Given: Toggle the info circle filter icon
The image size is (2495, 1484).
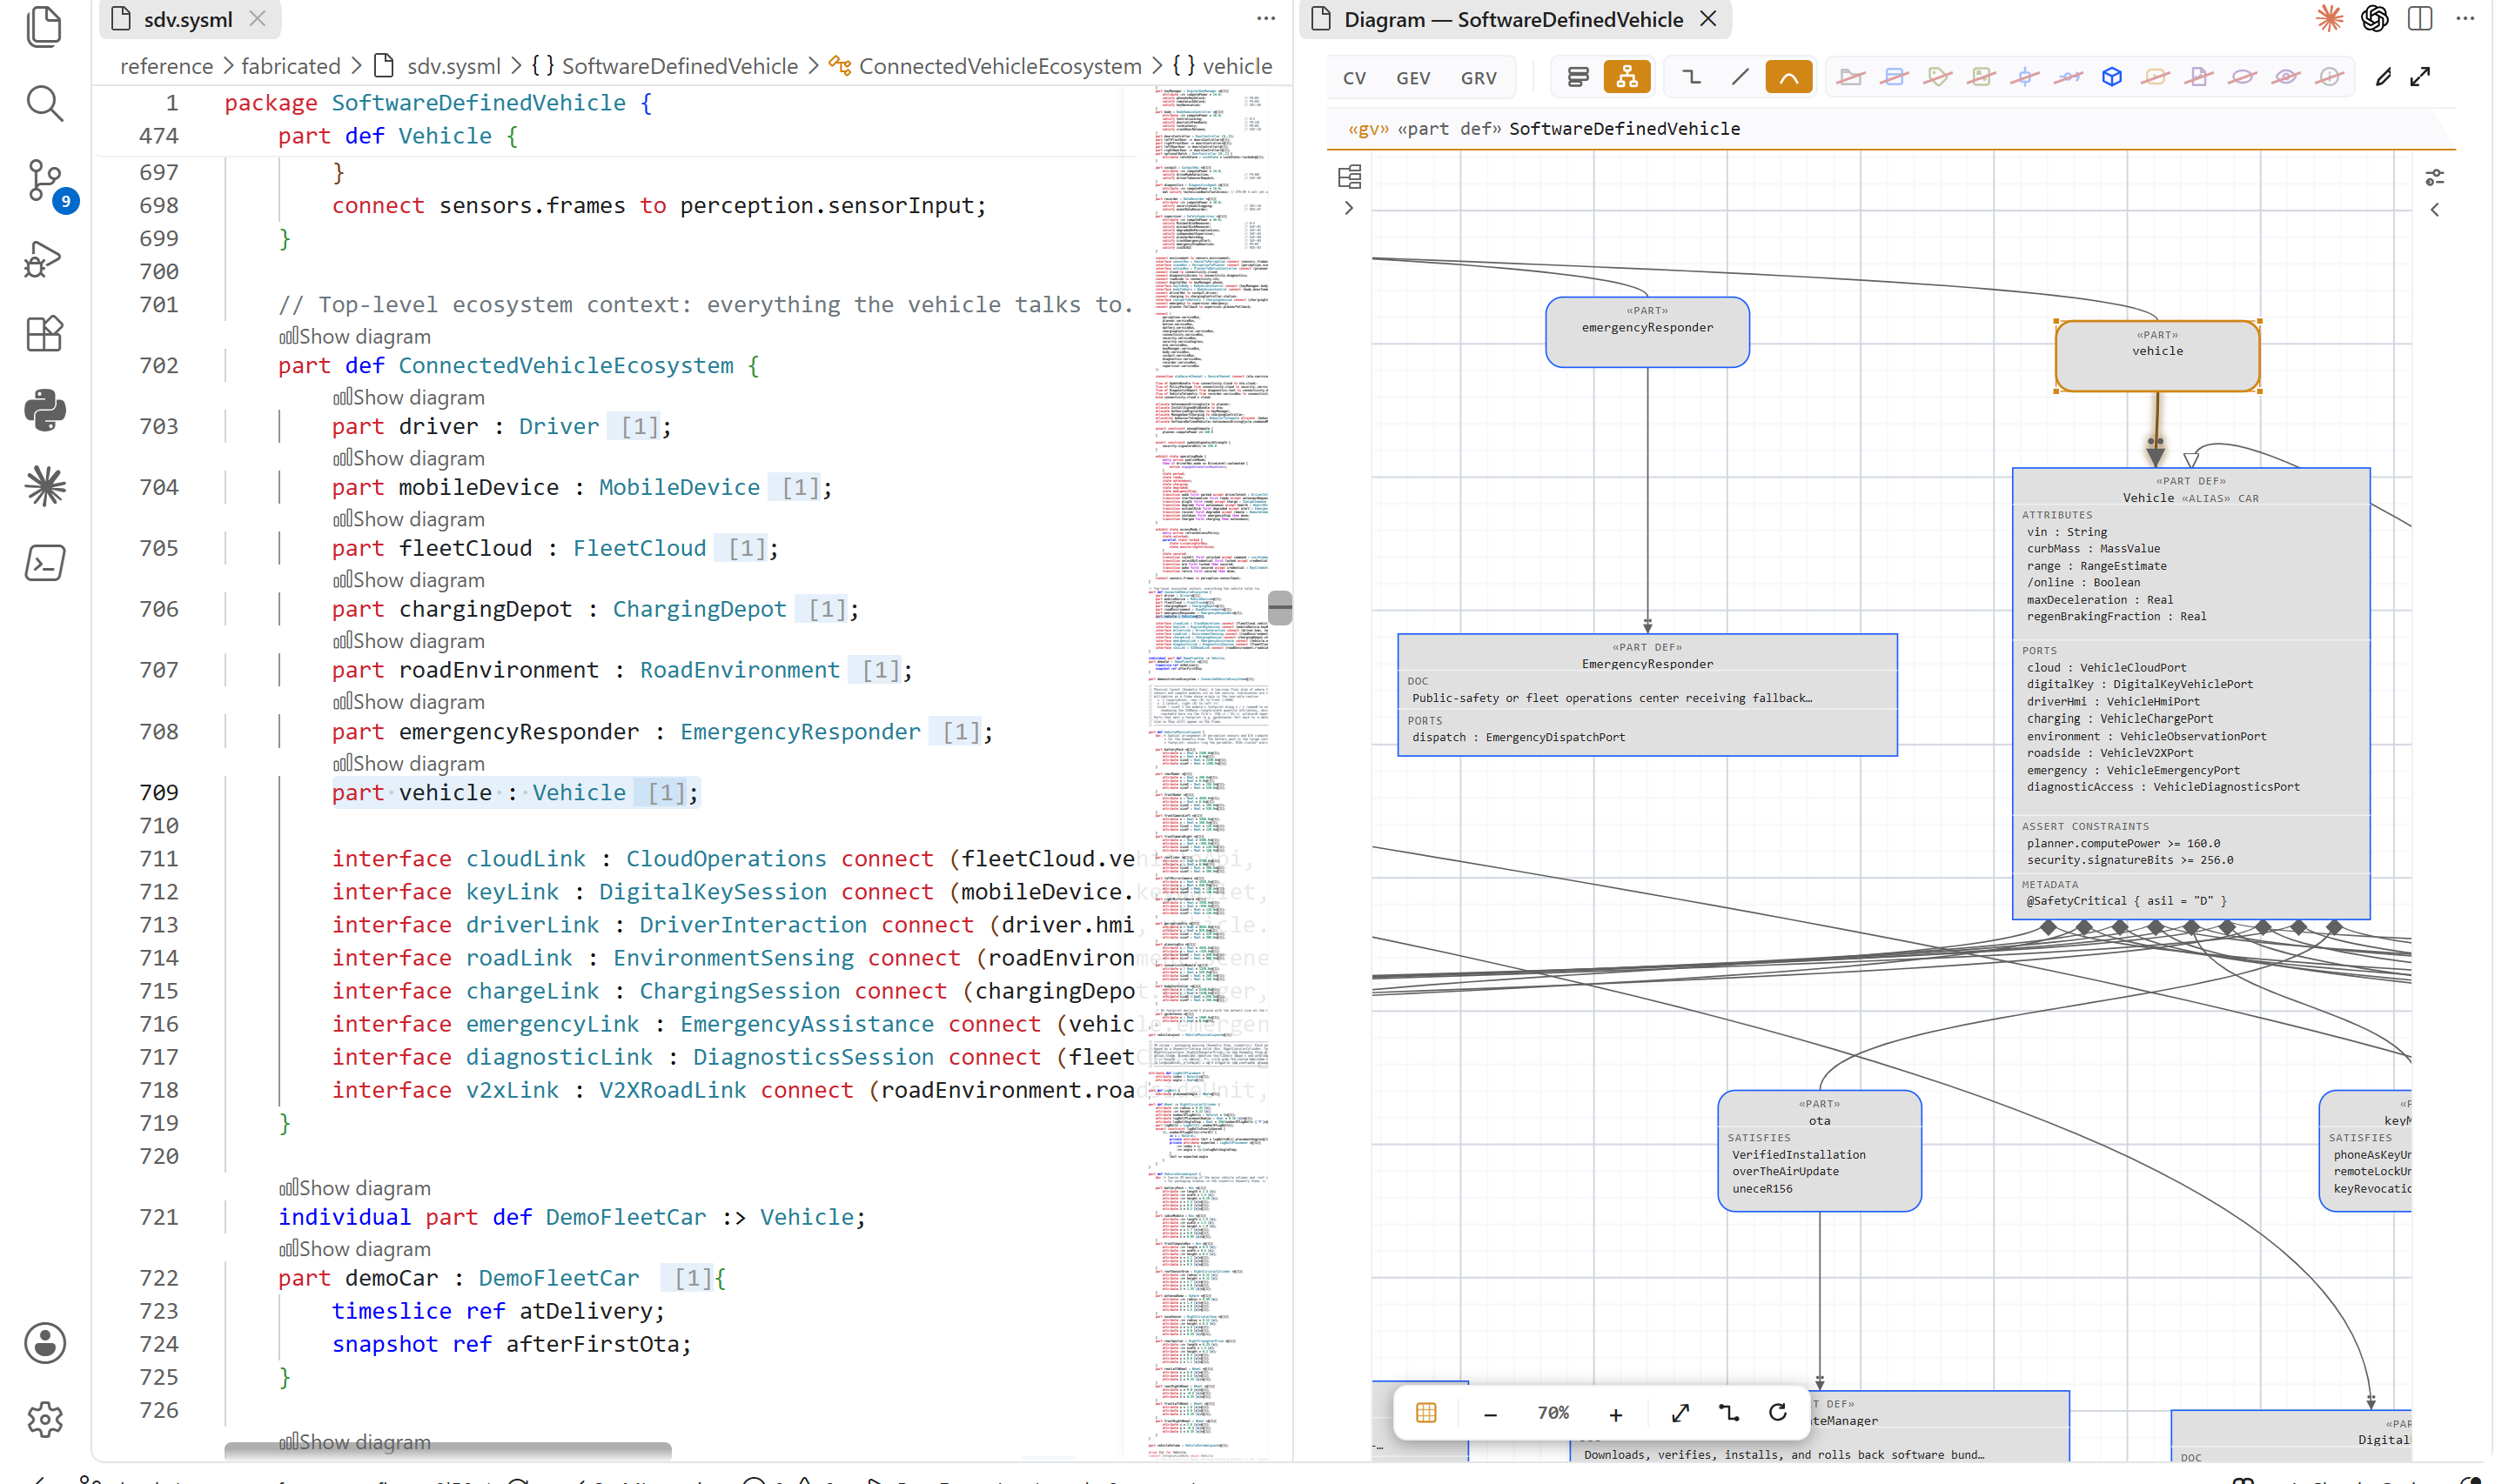Looking at the screenshot, I should (x=2329, y=77).
